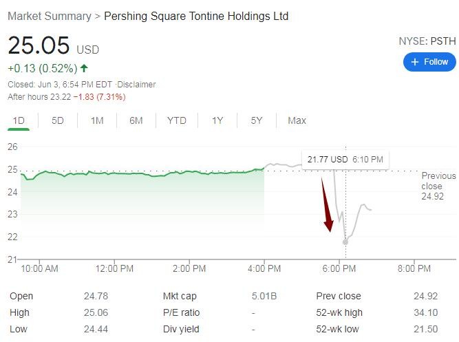Open the Disclaimer link

[137, 85]
